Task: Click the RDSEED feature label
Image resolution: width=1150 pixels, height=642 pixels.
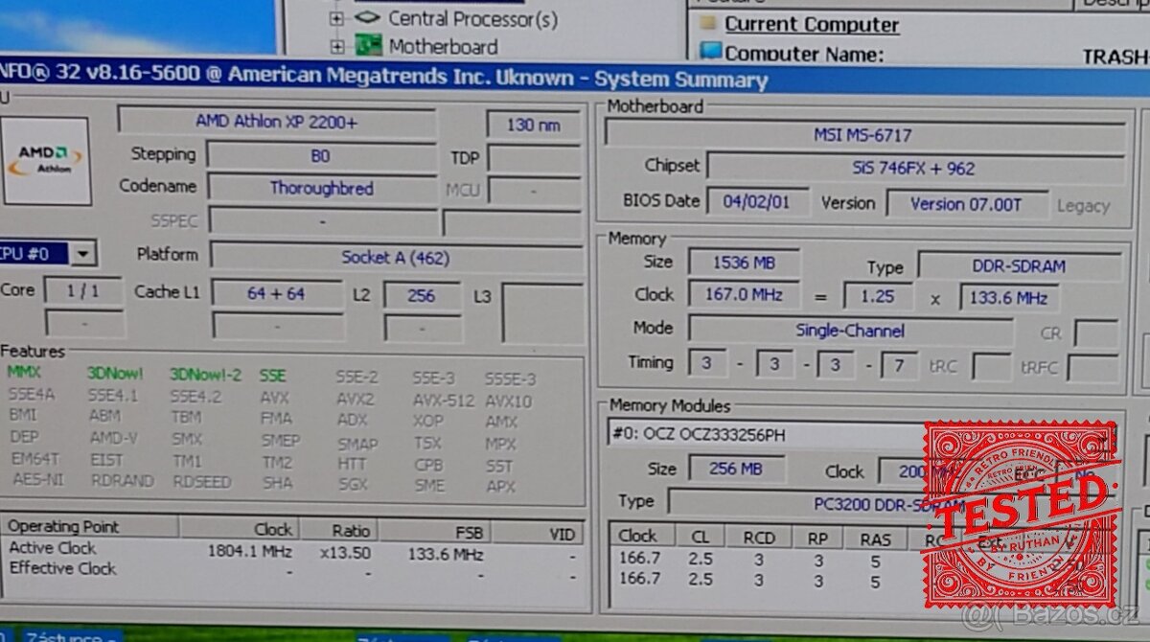Action: point(202,482)
